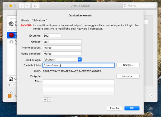Add an alias with the plus button

tap(45, 100)
